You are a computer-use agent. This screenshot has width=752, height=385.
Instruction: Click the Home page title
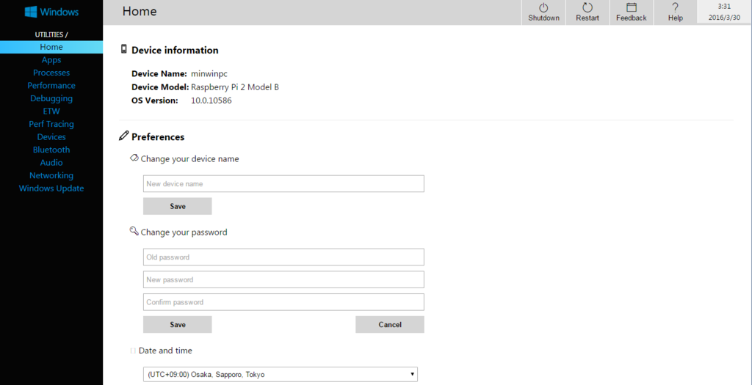[140, 11]
